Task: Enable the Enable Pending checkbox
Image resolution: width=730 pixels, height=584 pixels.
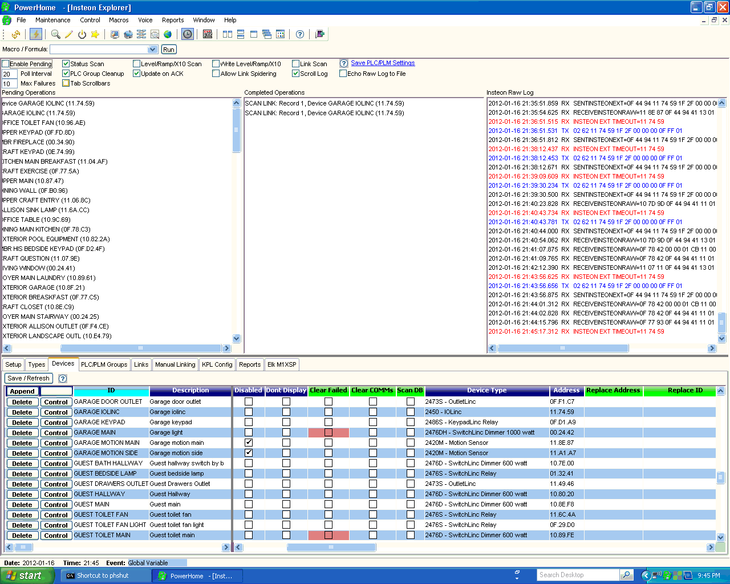Action: click(x=6, y=64)
